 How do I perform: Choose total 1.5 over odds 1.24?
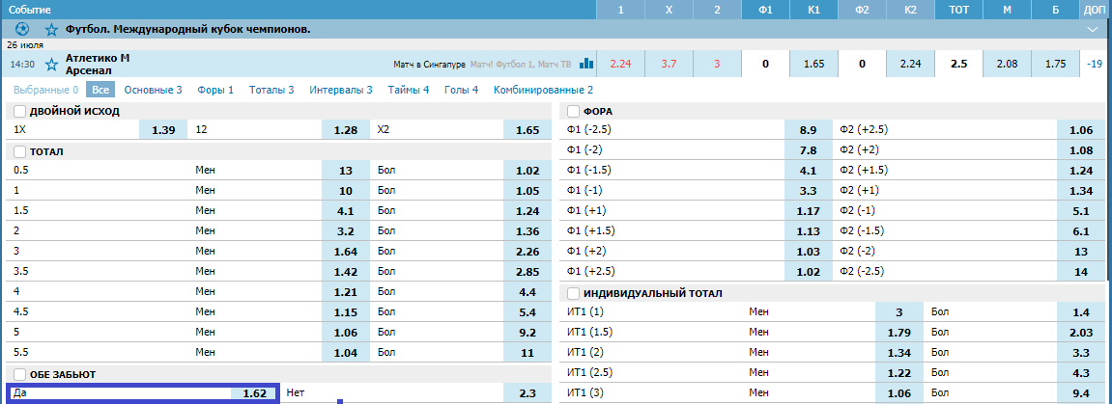tap(527, 211)
